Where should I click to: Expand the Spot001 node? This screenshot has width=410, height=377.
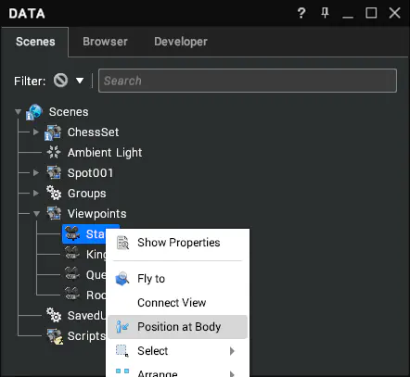(36, 172)
